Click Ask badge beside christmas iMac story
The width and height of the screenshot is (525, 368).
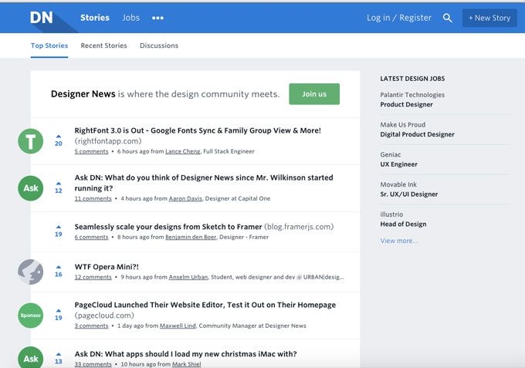(30, 359)
